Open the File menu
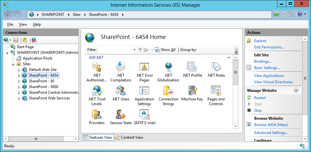 tap(10, 24)
